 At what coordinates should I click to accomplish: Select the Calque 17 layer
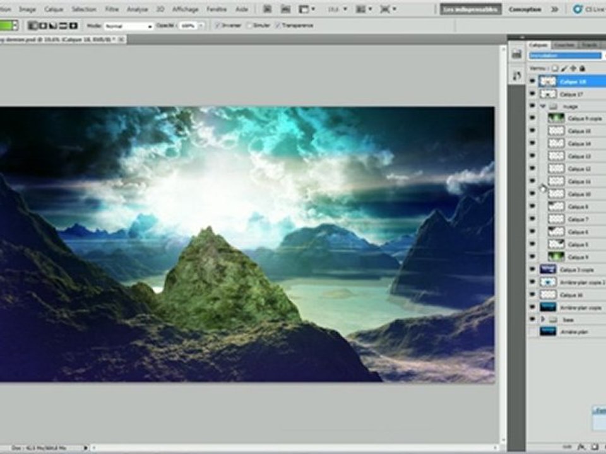[x=573, y=94]
